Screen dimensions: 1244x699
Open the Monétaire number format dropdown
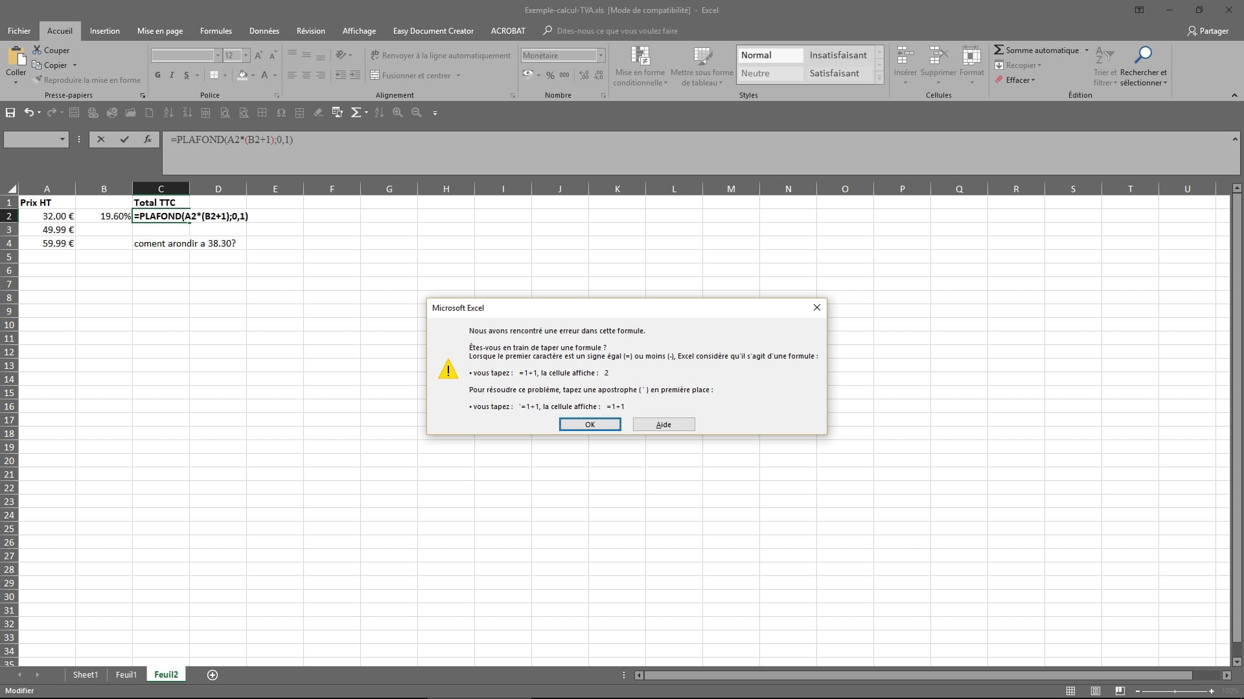click(x=601, y=56)
